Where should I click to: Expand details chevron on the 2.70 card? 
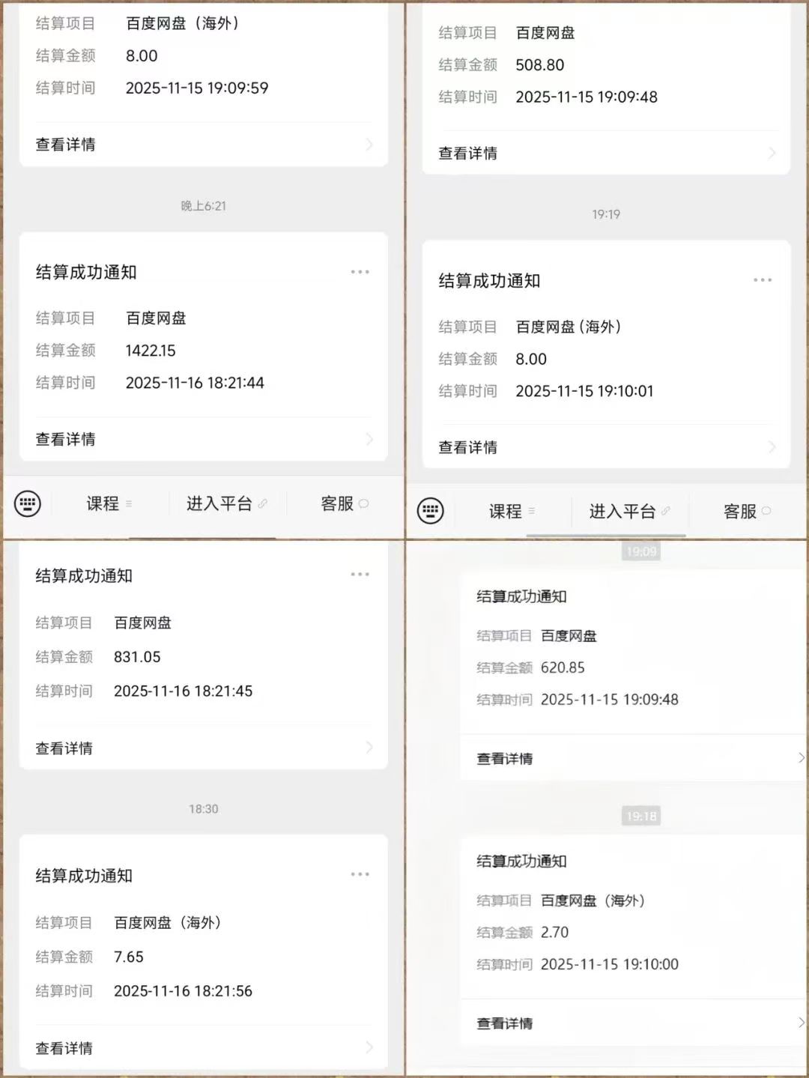coord(801,1023)
